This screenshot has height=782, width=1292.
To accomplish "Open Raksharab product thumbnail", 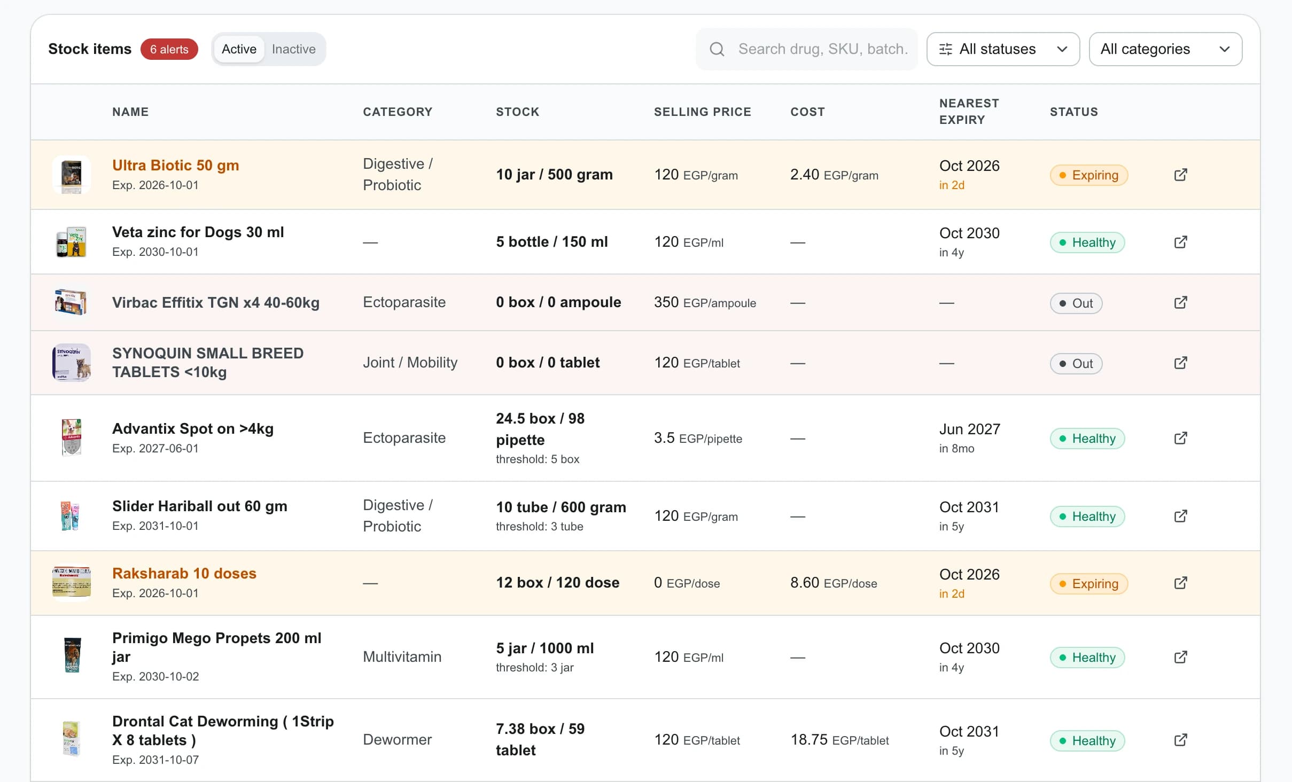I will (x=72, y=583).
